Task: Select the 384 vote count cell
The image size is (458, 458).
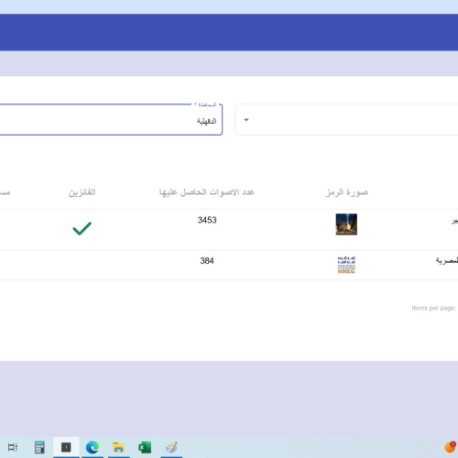Action: tap(207, 261)
